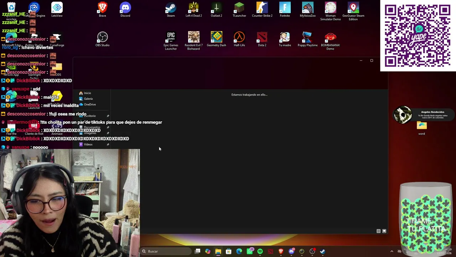Viewport: 456px width, 257px height.
Task: Expand hidden system tray icons
Action: (392, 251)
